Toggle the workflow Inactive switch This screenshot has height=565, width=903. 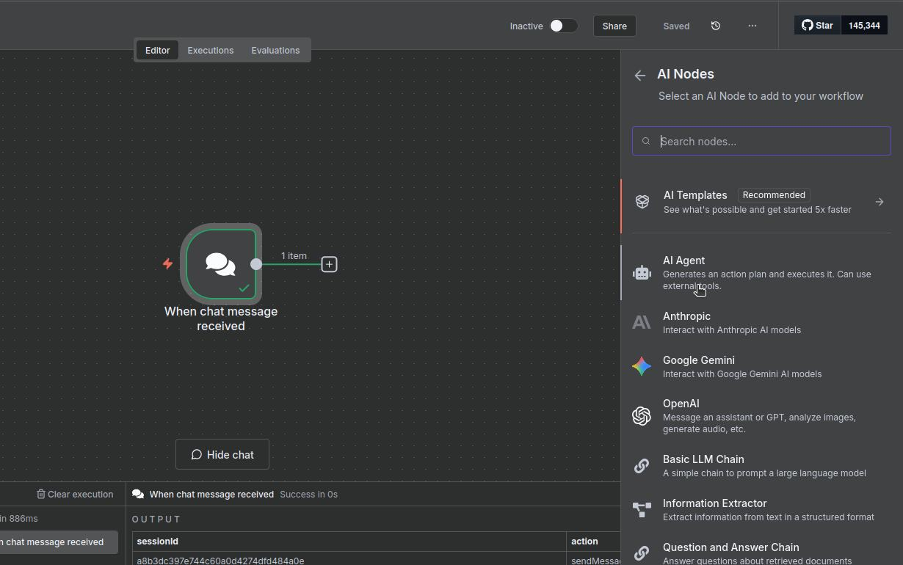coord(563,26)
